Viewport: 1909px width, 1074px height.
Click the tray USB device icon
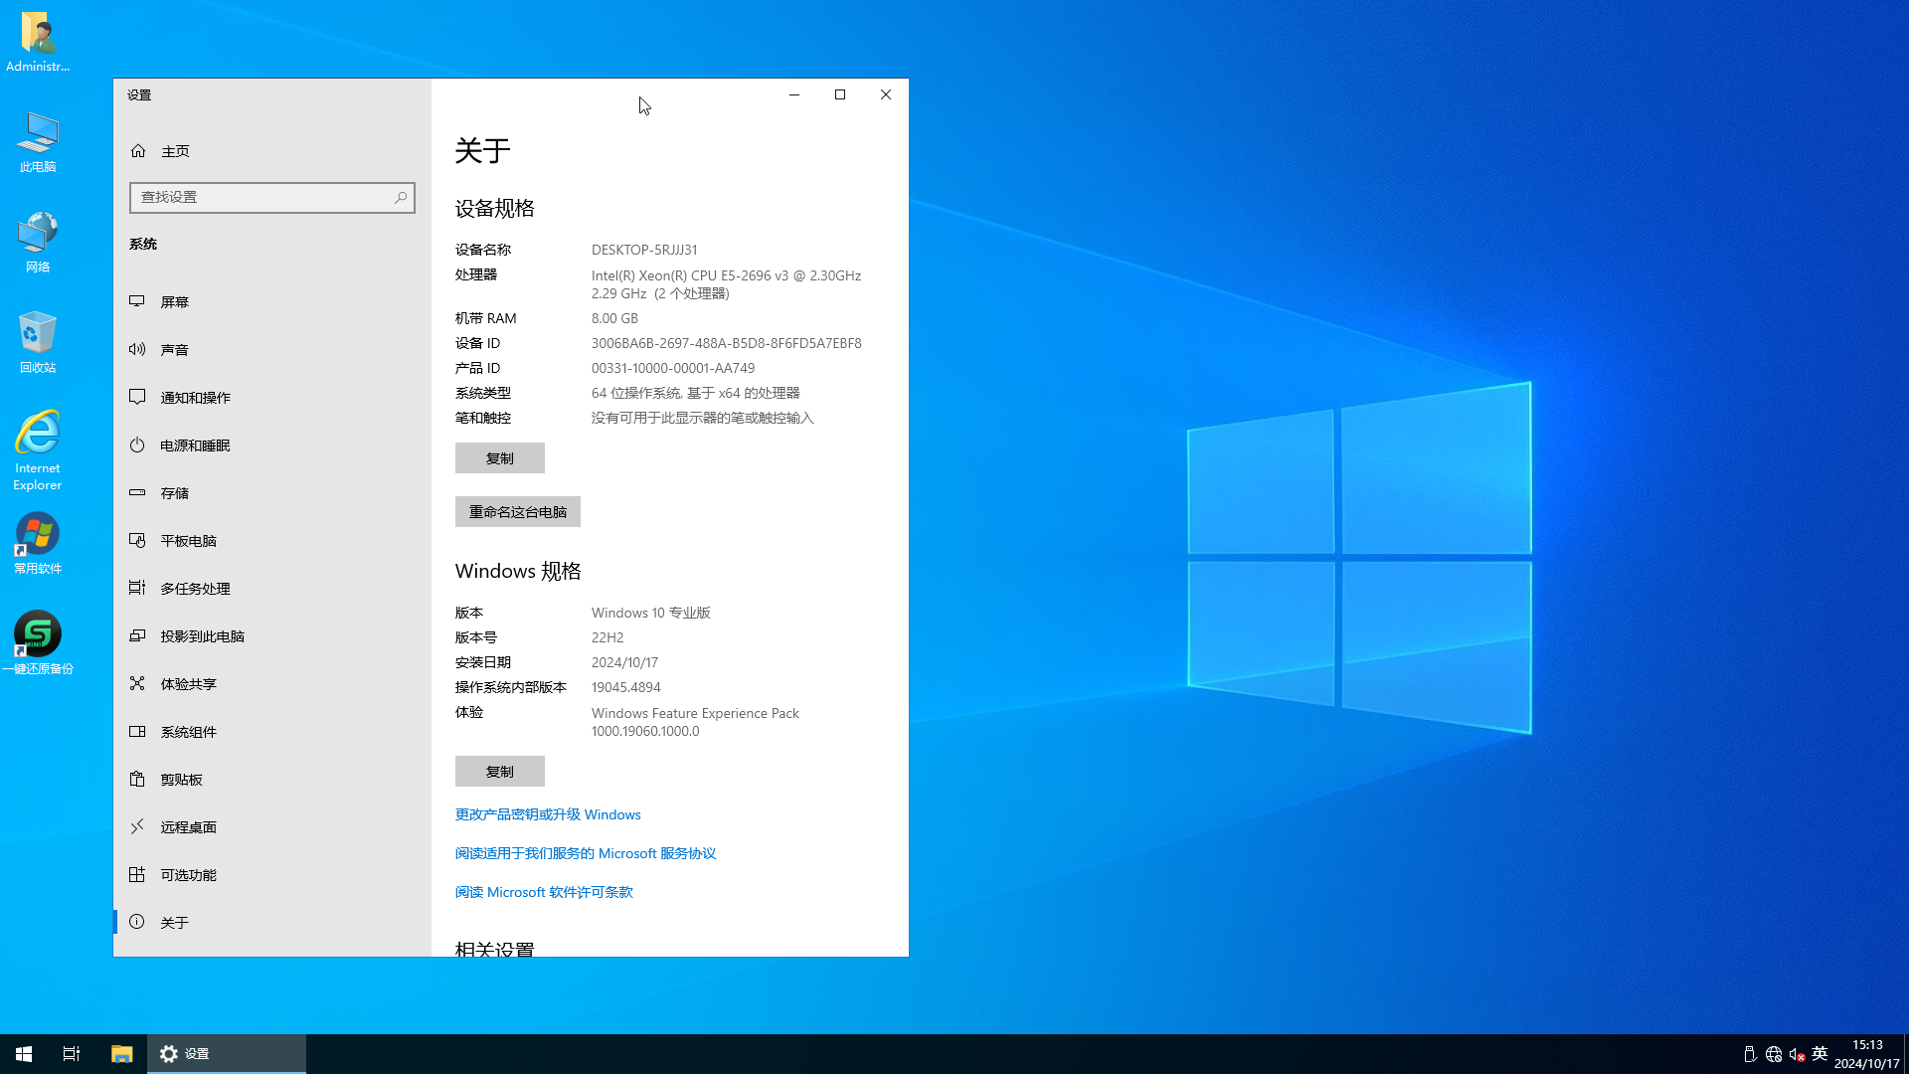tap(1750, 1054)
